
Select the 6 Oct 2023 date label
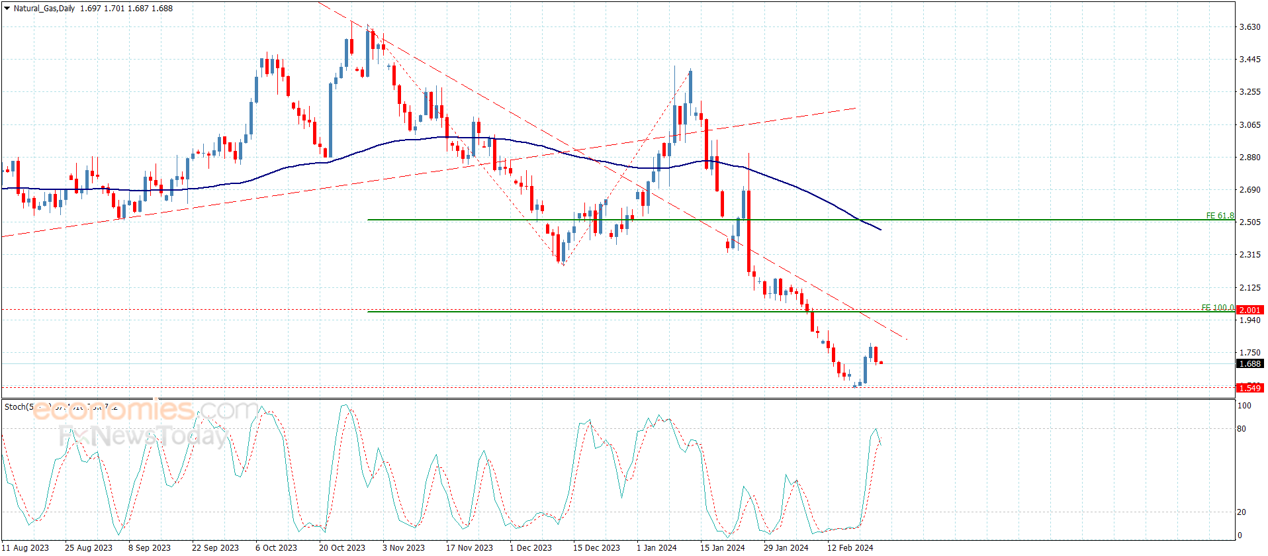tap(276, 547)
